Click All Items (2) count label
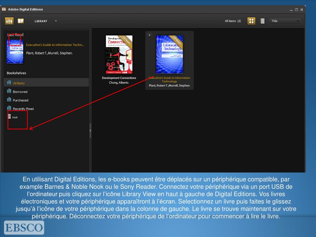 [233, 21]
